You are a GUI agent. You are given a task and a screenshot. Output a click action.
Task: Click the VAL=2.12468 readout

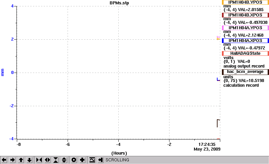251,35
